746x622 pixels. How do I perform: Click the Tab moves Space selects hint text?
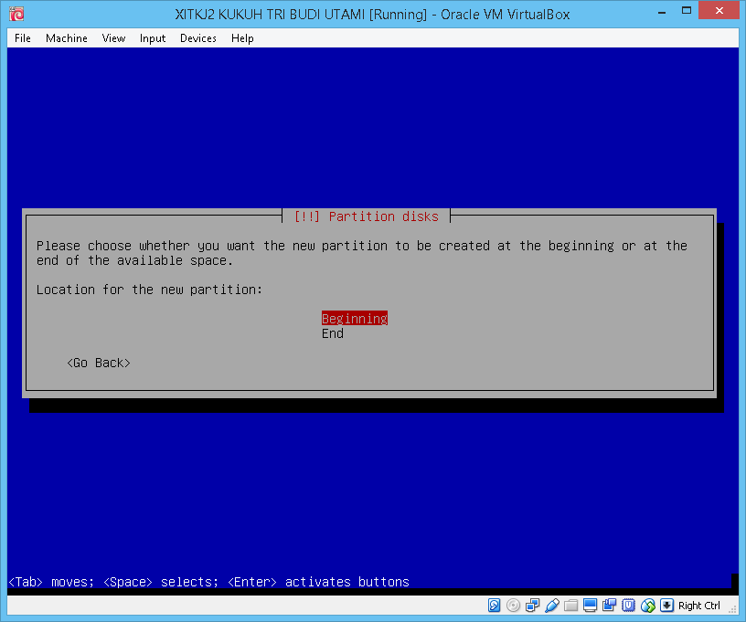pyautogui.click(x=208, y=582)
